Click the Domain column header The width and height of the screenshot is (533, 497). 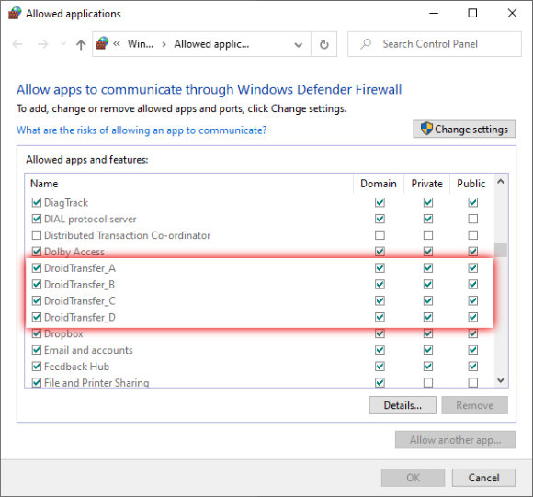click(x=379, y=184)
